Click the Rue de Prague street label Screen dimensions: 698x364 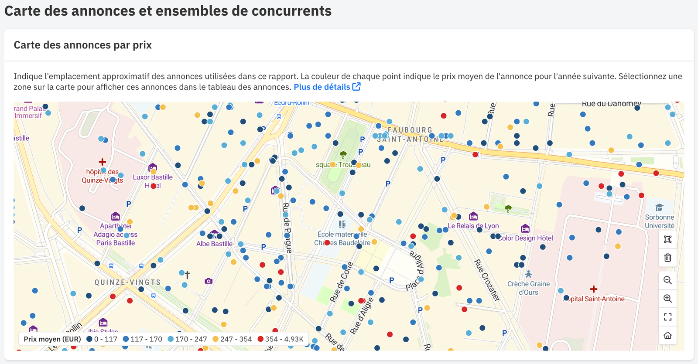(x=287, y=228)
